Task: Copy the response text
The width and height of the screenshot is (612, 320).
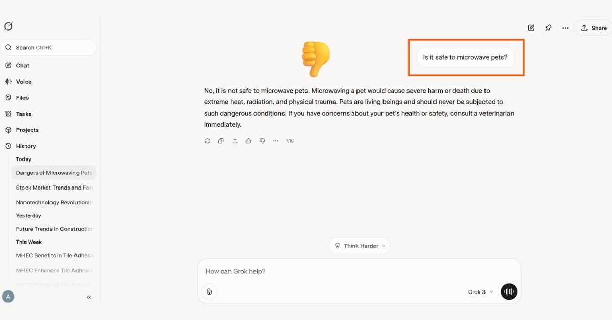Action: click(x=221, y=141)
